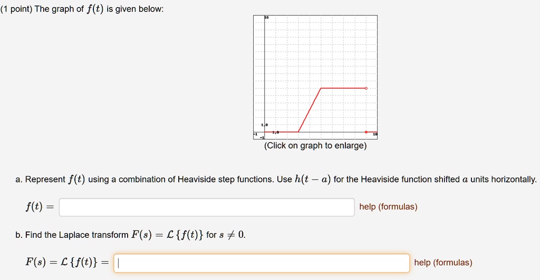
Task: Click the '16' label atop the graph's y-axis
Action: (266, 17)
